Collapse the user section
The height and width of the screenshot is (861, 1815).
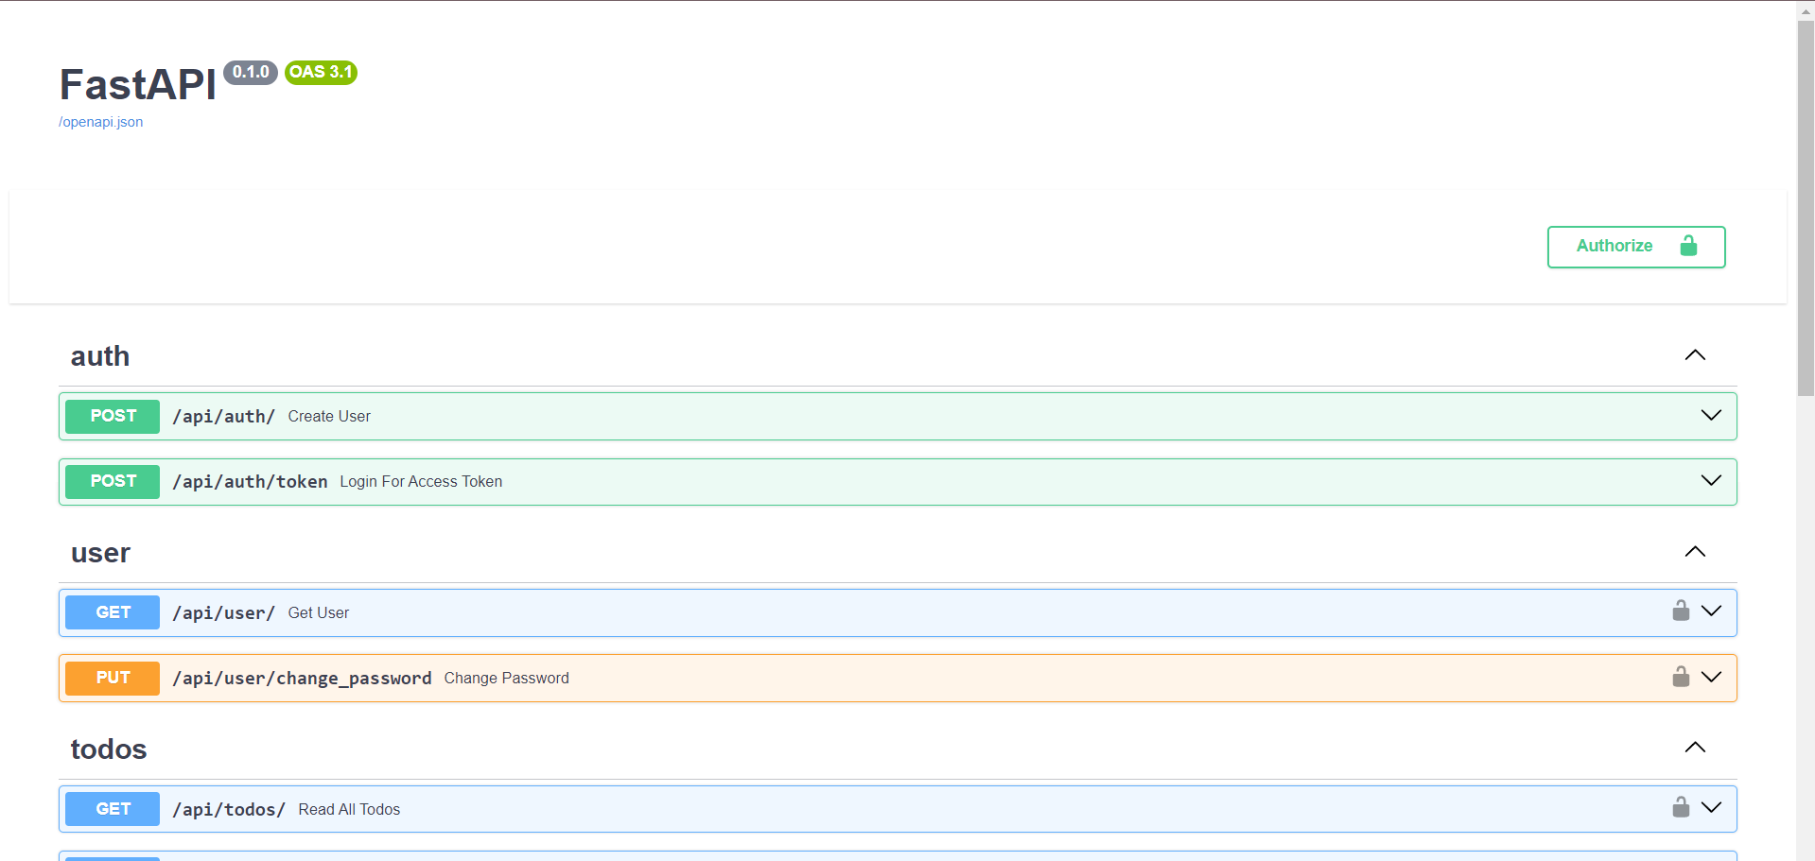point(1694,551)
